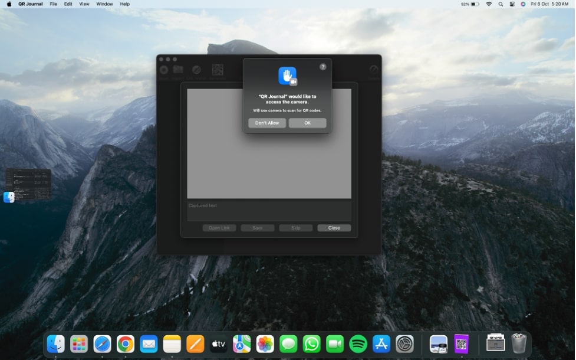
Task: Open WhatsApp from the Dock
Action: click(x=311, y=343)
